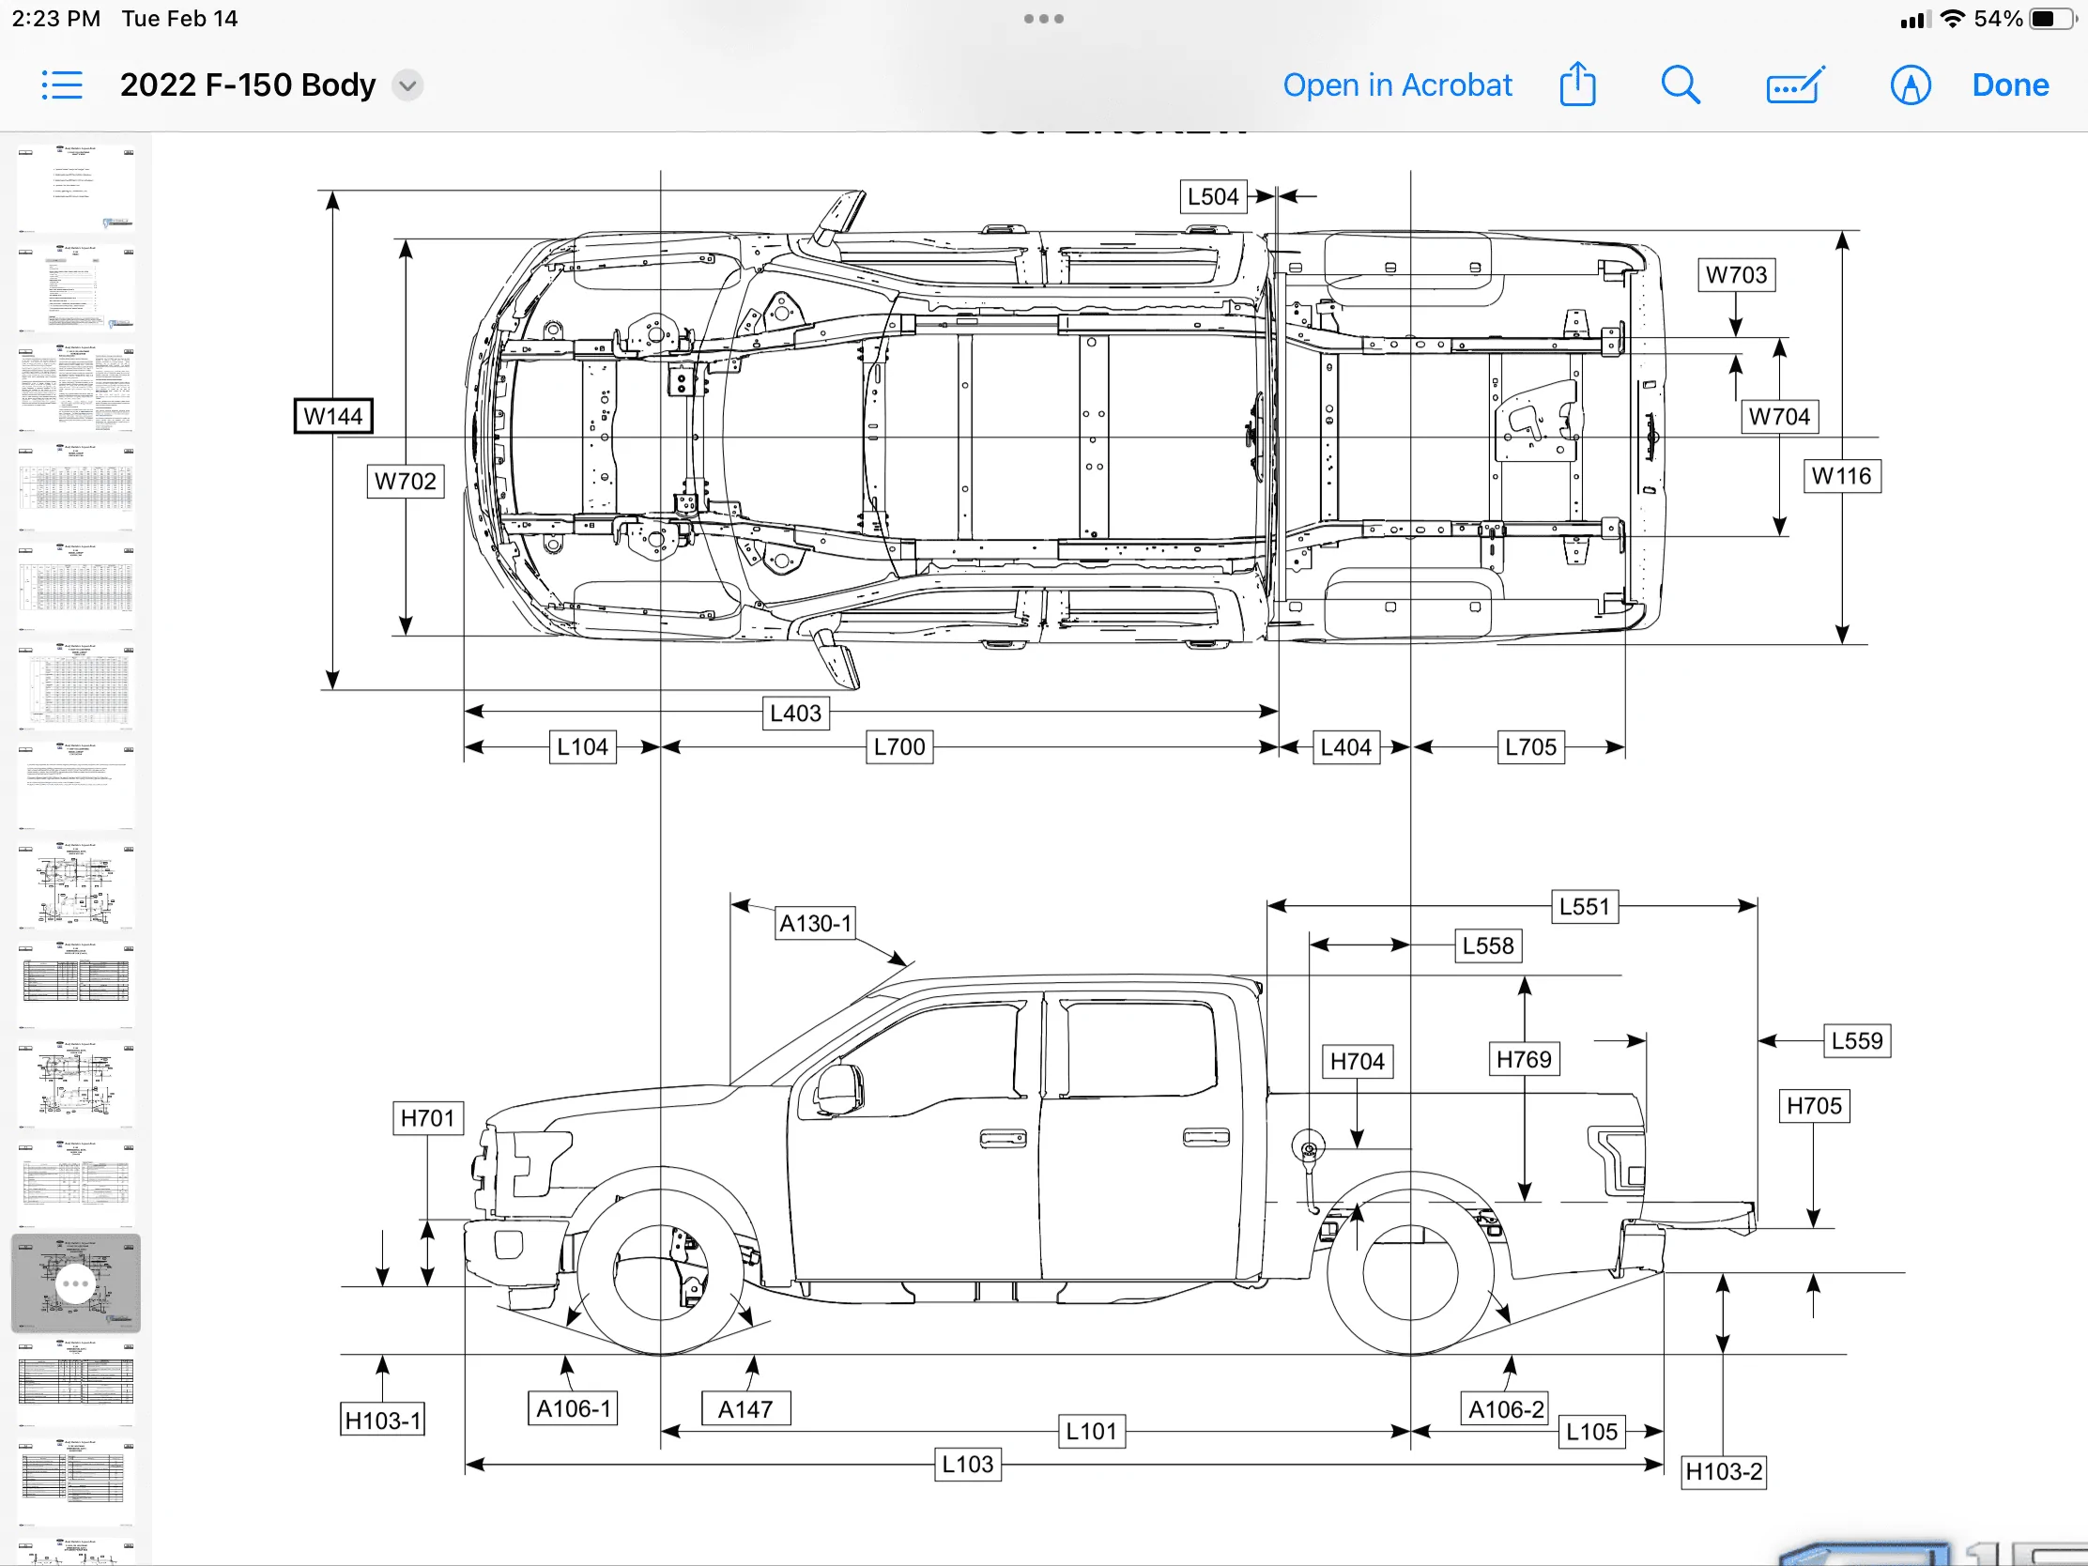Click the L403 dimension label
Screen dimensions: 2088x1566
796,714
